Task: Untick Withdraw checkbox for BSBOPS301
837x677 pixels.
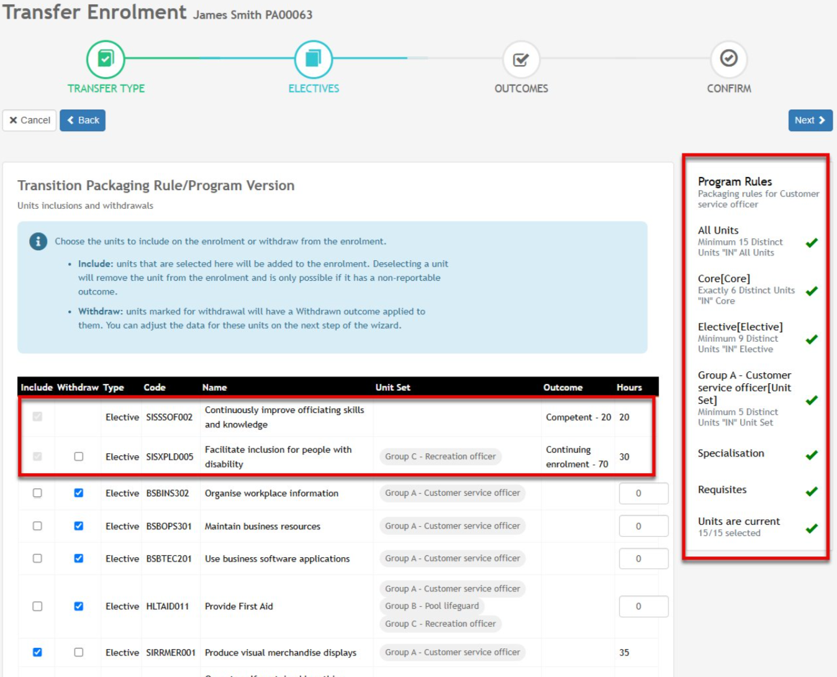Action: tap(78, 526)
